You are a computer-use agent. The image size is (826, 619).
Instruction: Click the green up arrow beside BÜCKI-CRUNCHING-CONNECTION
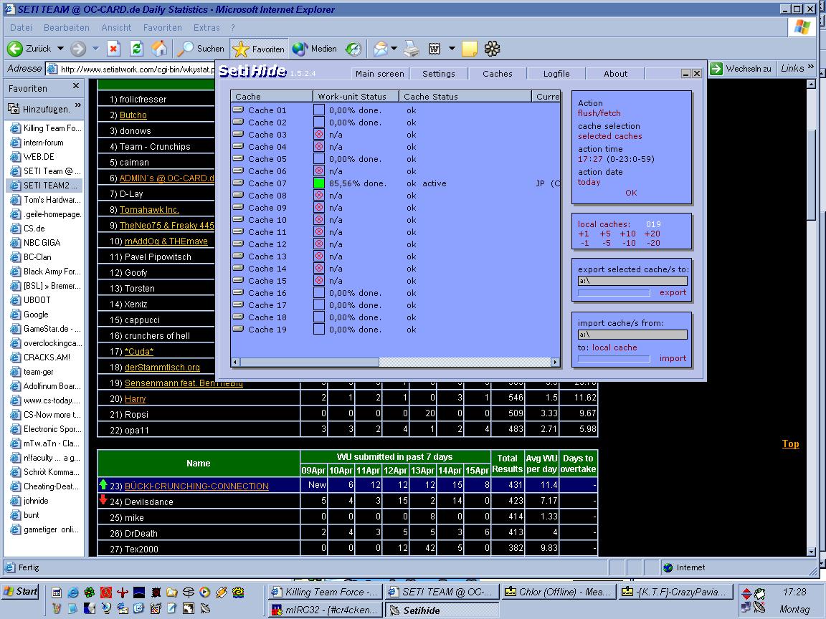point(103,484)
